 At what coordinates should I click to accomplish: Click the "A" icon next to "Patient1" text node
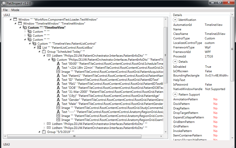coord(59,76)
